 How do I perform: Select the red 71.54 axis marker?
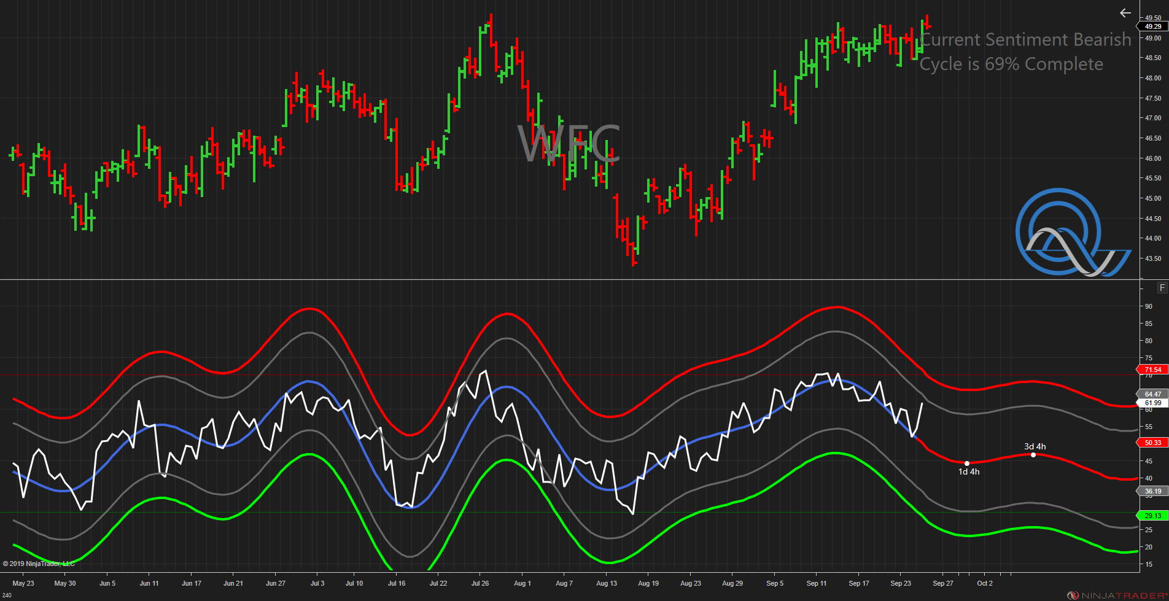tap(1152, 370)
